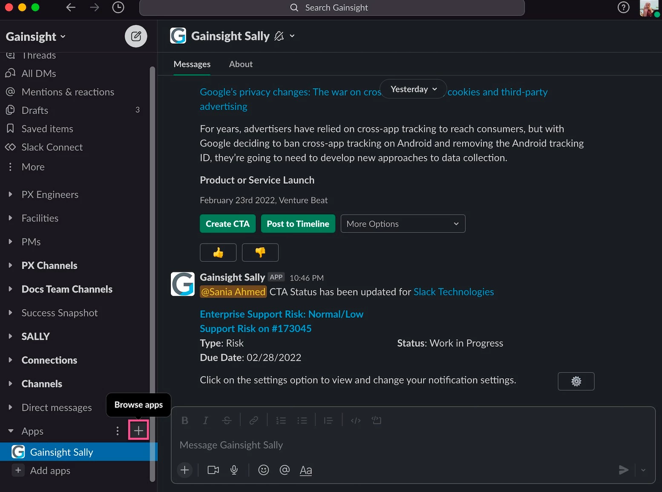
Task: Toggle strikethrough formatting in composer
Action: tap(227, 420)
